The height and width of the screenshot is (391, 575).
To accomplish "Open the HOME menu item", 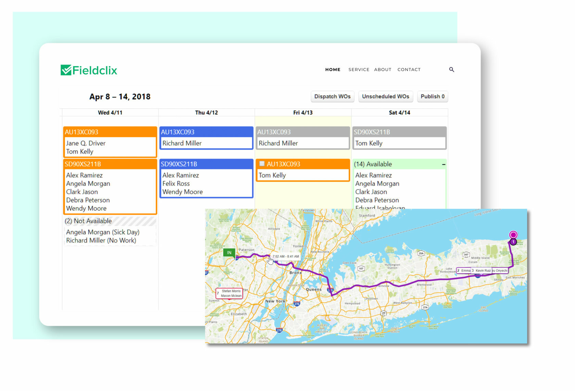I will point(333,70).
